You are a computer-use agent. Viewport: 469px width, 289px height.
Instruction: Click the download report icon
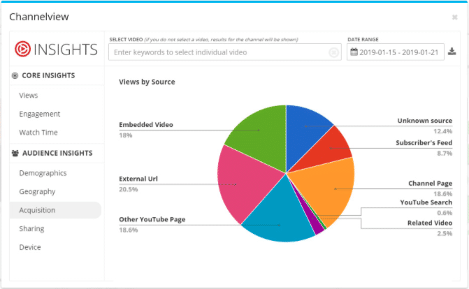(452, 52)
